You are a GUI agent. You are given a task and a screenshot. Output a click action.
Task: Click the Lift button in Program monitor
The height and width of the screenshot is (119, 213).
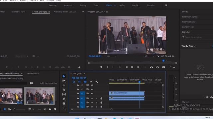(151, 67)
